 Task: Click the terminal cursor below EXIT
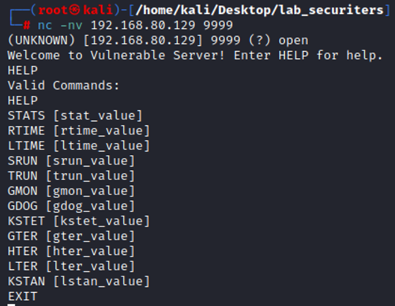[x=11, y=304]
